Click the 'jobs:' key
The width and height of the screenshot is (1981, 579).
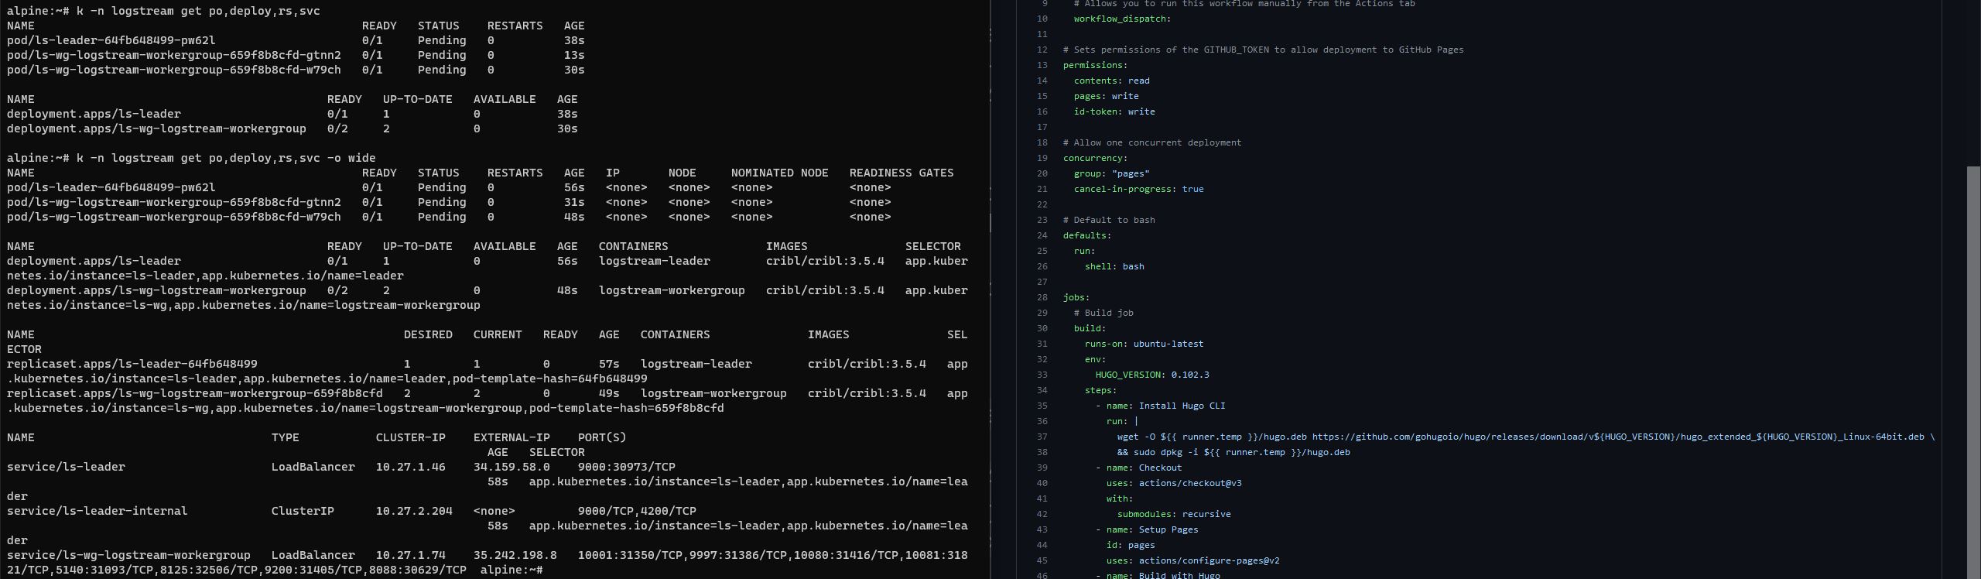(1076, 297)
